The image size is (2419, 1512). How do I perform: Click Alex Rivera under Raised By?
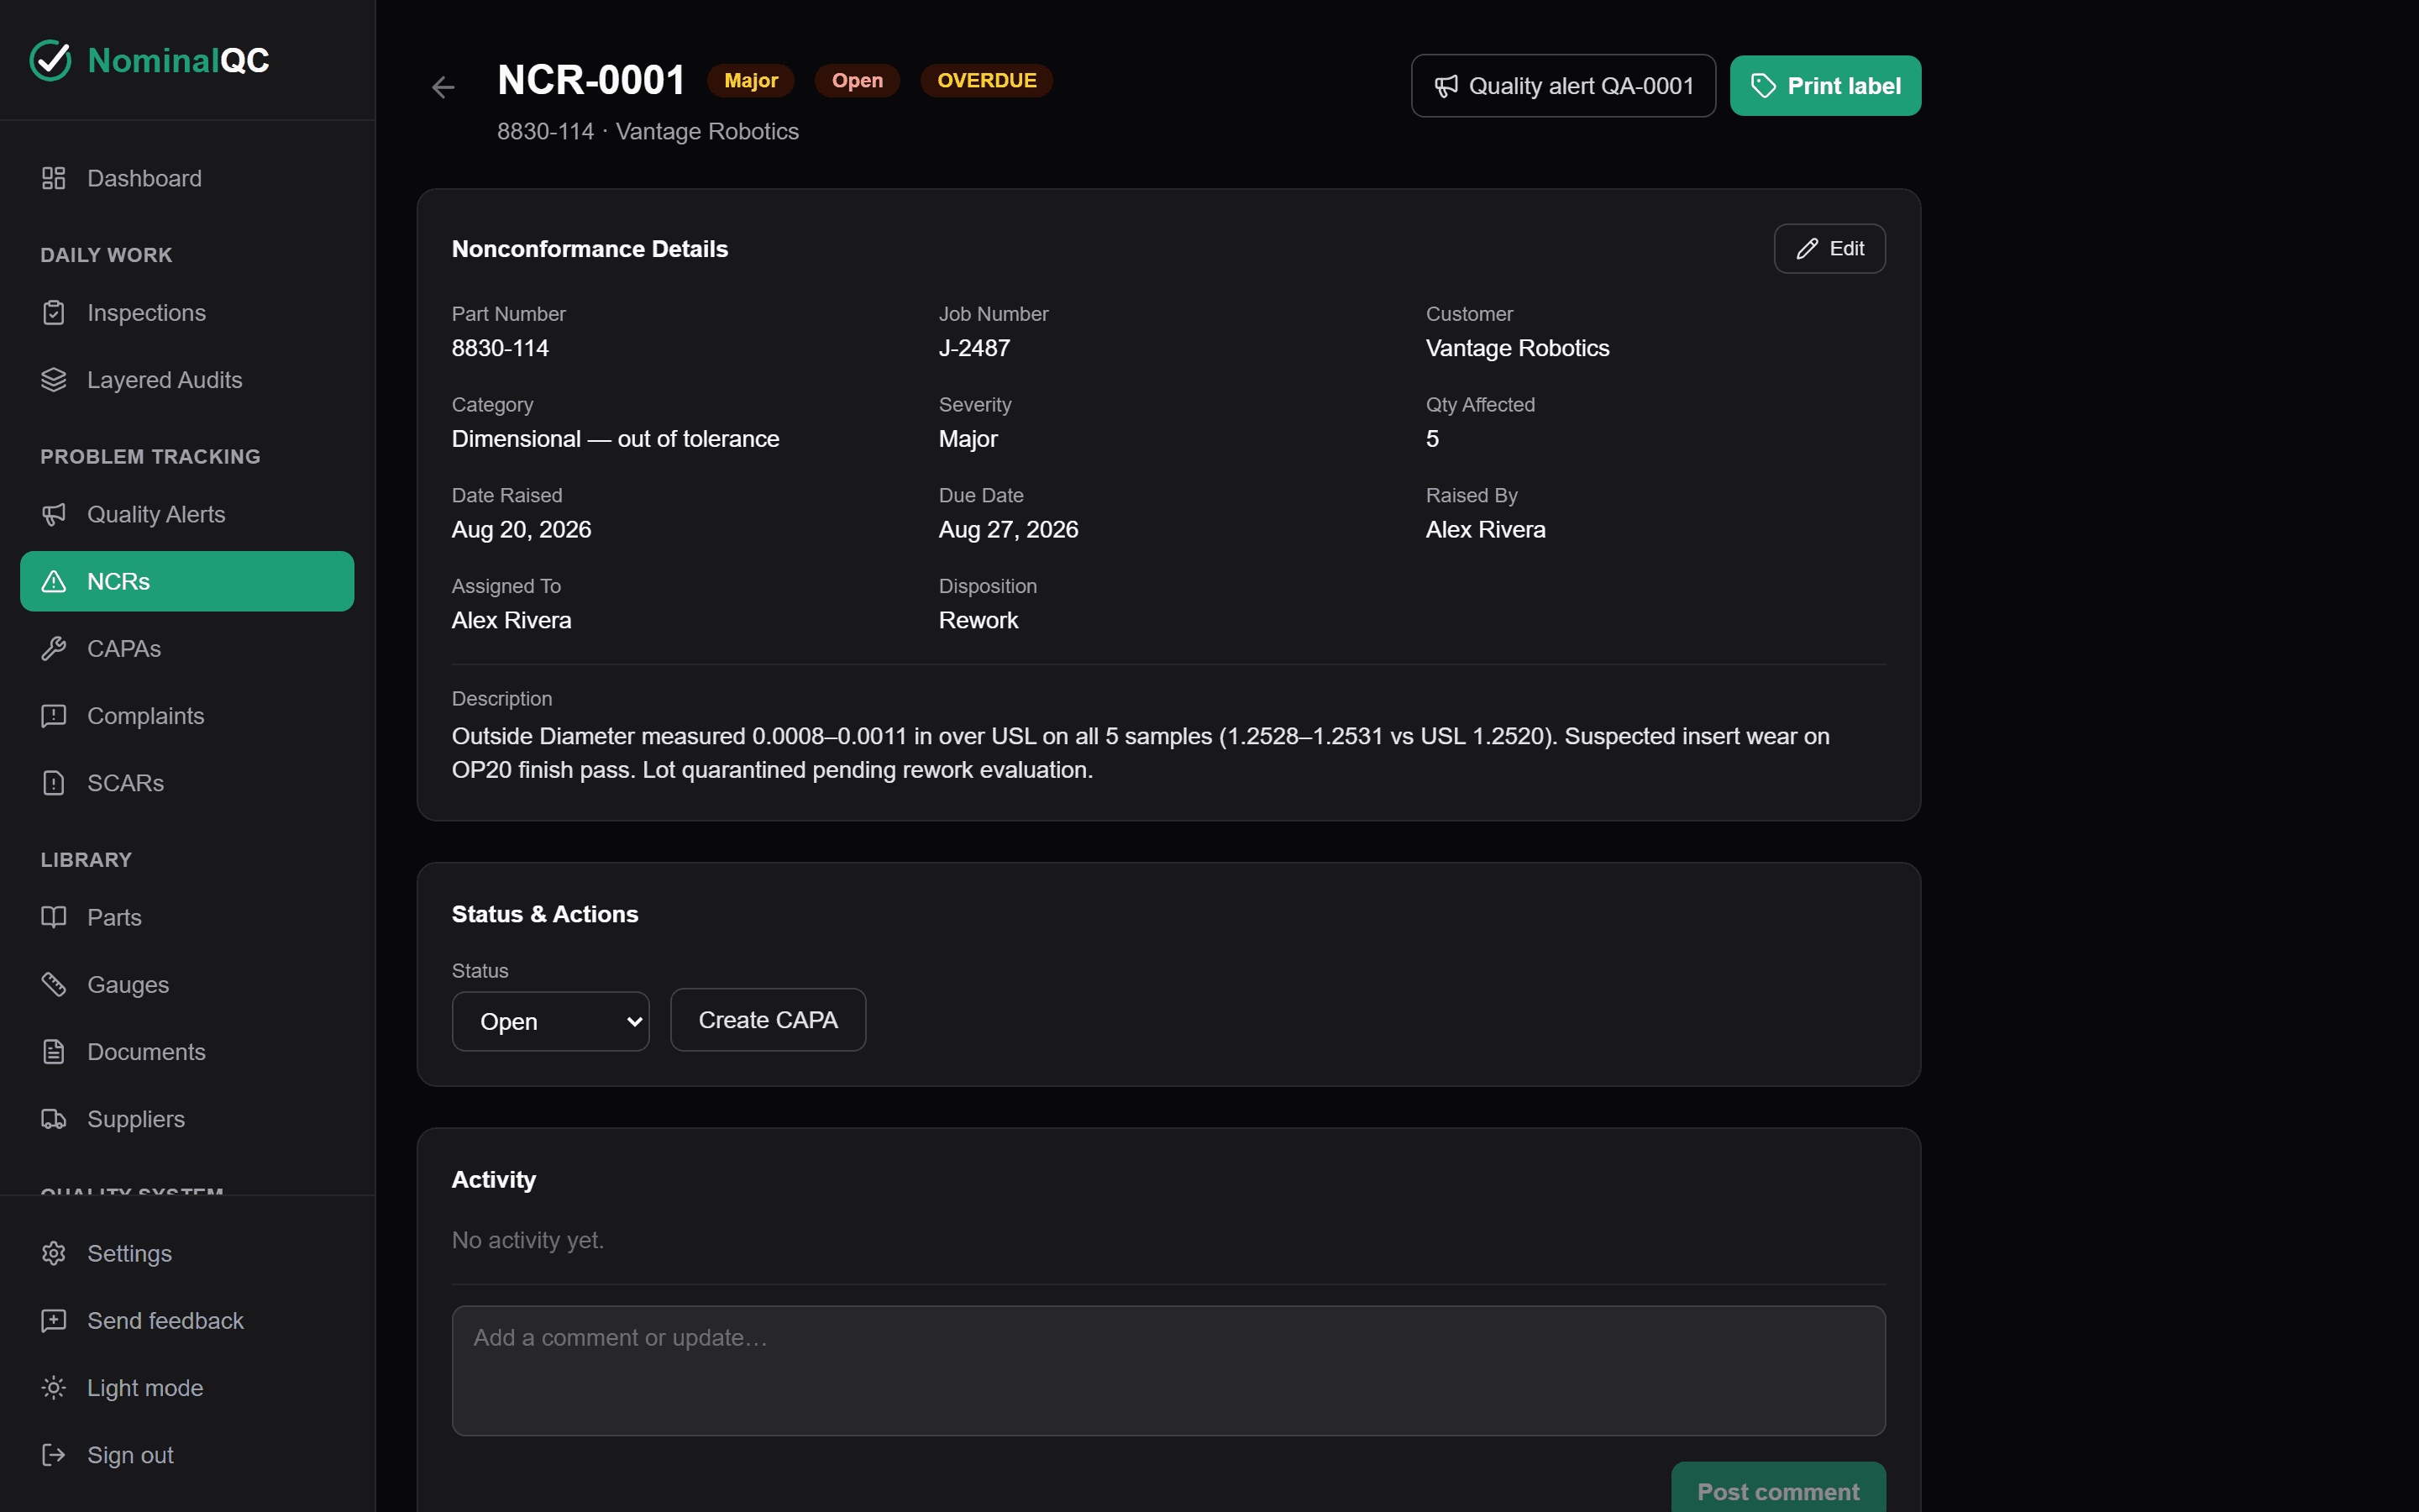tap(1485, 530)
